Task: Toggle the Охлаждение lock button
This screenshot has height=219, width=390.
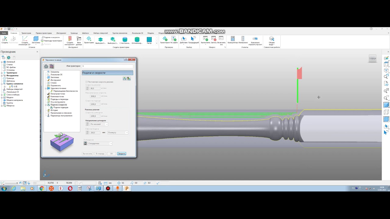Action: tap(85, 143)
